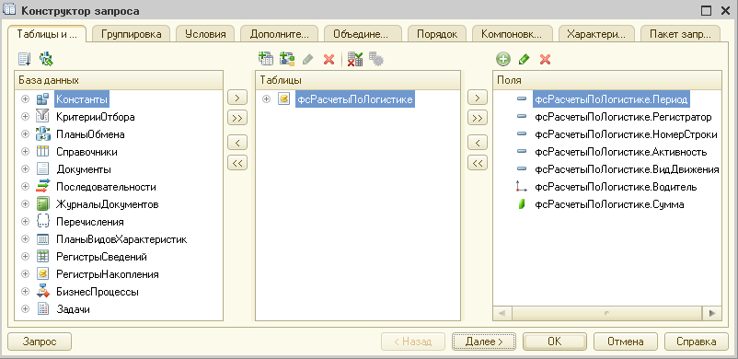The image size is (738, 359).
Task: Click the ЖурналыДокументов icon
Action: coord(42,204)
